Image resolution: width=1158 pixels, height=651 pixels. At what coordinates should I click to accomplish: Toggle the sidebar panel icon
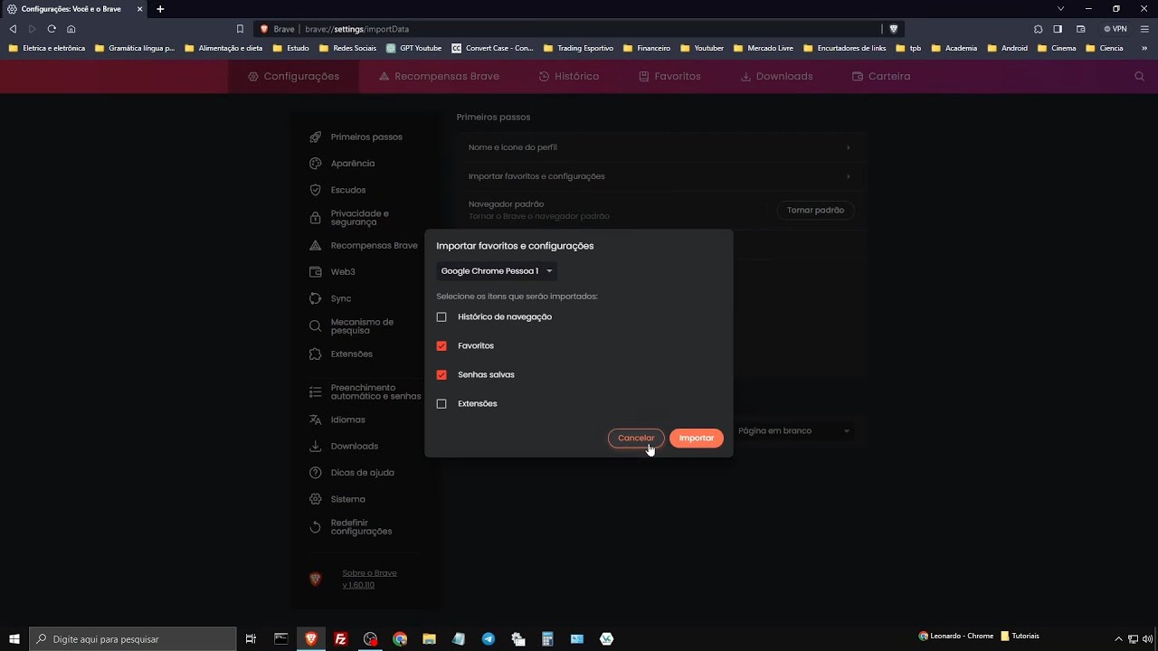click(1058, 29)
